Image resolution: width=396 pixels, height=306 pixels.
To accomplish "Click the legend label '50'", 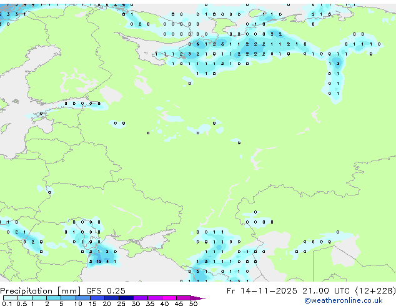I will [193, 304].
